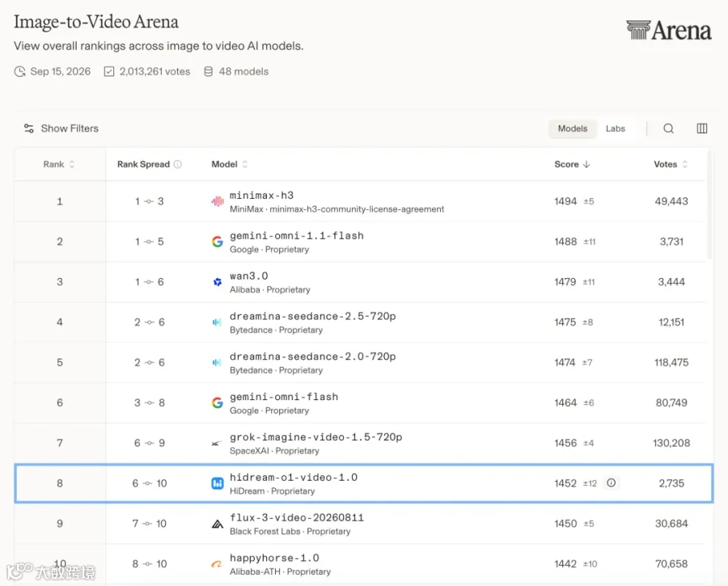Screen dimensions: 728x586
Task: Click the Google logo beside gemini-omni-1.1-flash
Action: pyautogui.click(x=218, y=242)
